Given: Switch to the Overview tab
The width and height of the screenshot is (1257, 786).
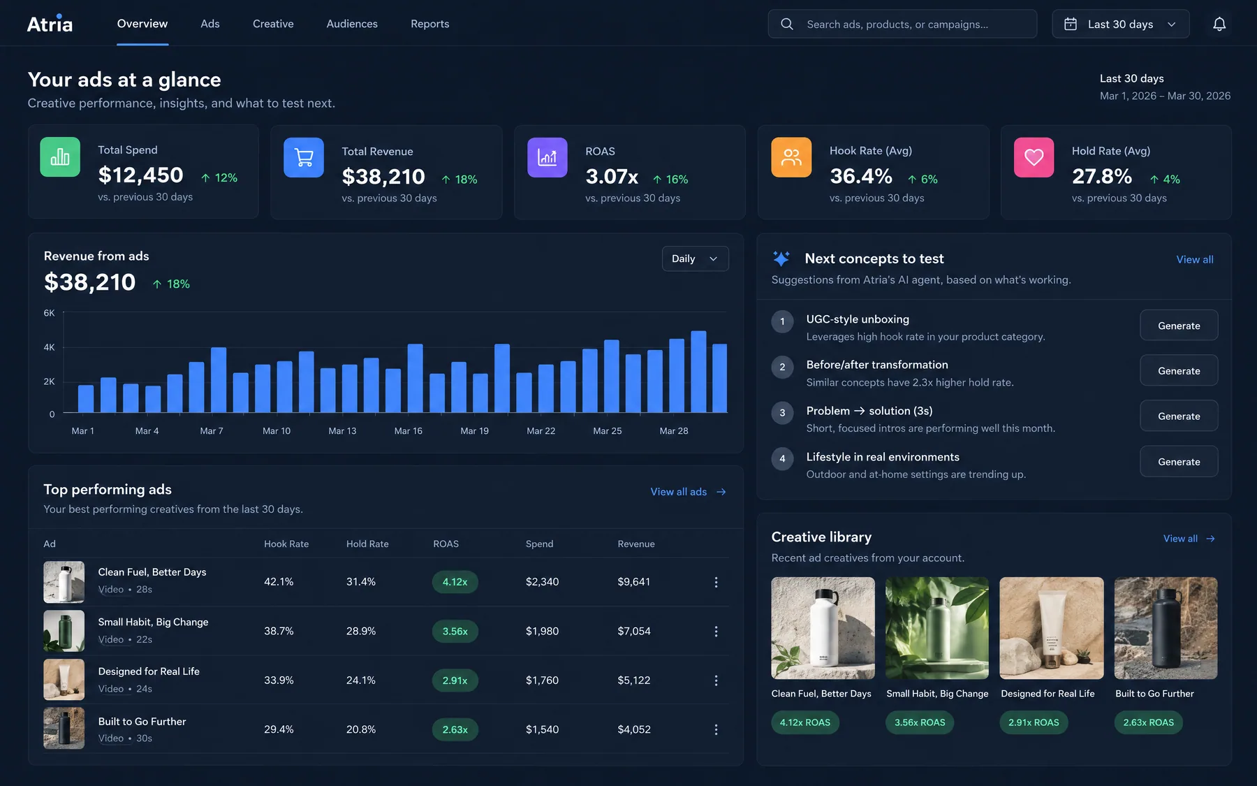Looking at the screenshot, I should [142, 24].
